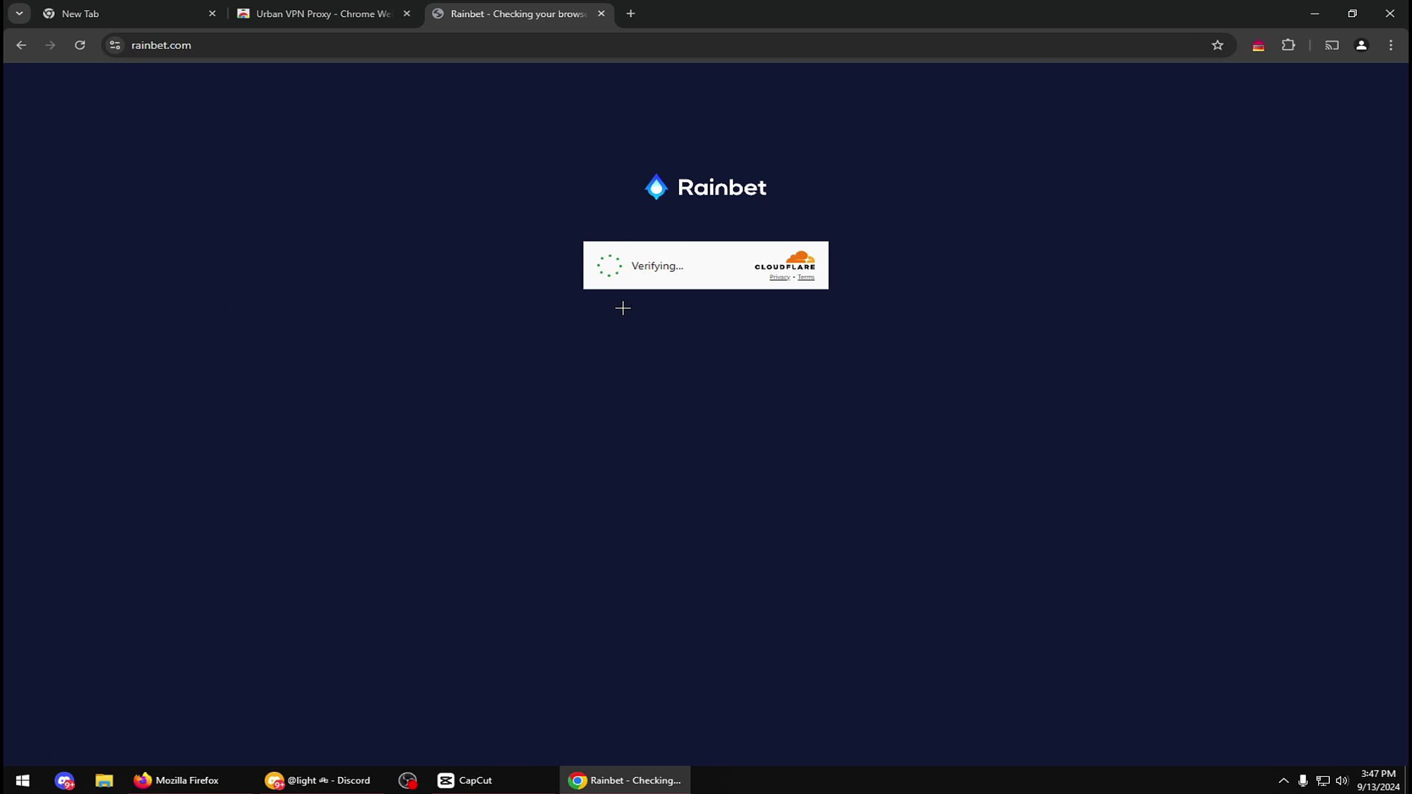The image size is (1412, 794).
Task: Reload the rainbet.com page
Action: coord(79,45)
